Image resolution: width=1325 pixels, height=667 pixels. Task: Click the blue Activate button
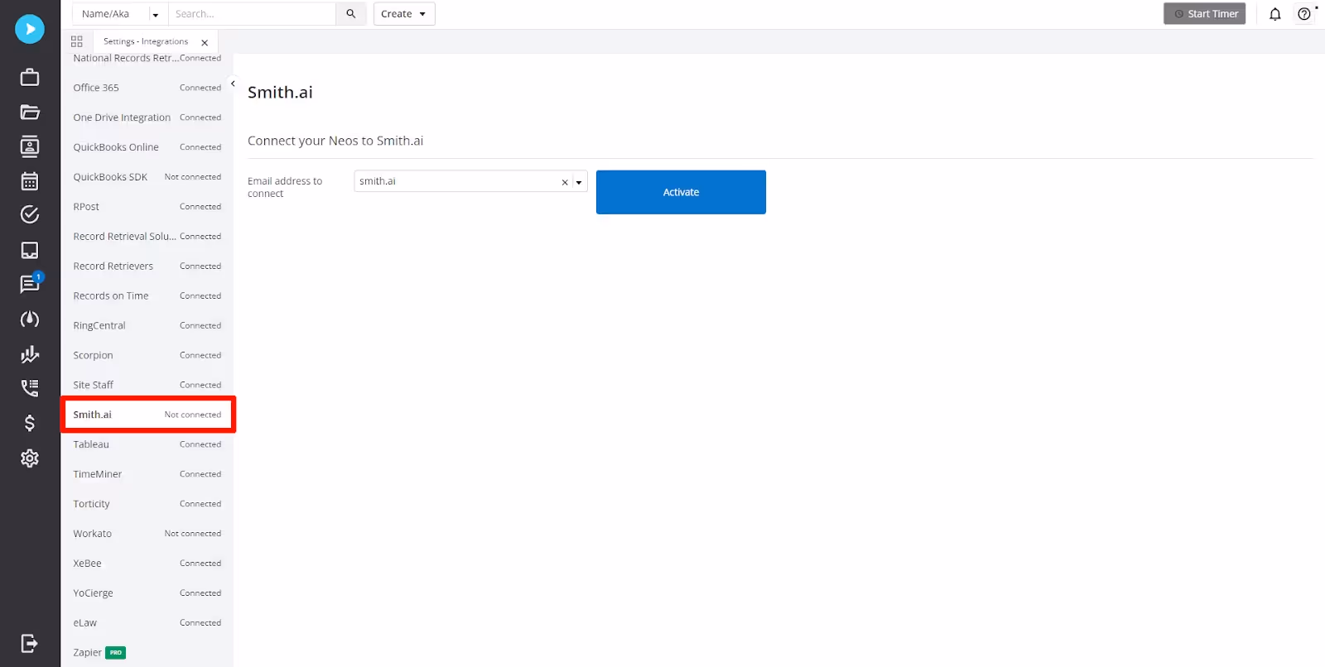(x=681, y=192)
